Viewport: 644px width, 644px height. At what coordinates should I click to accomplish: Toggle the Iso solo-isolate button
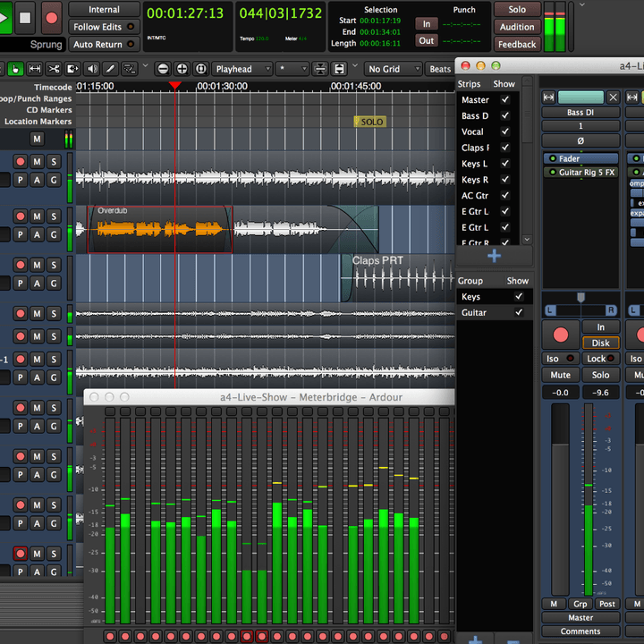pyautogui.click(x=560, y=359)
